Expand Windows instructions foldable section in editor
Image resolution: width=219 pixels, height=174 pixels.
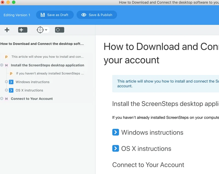pos(116,132)
